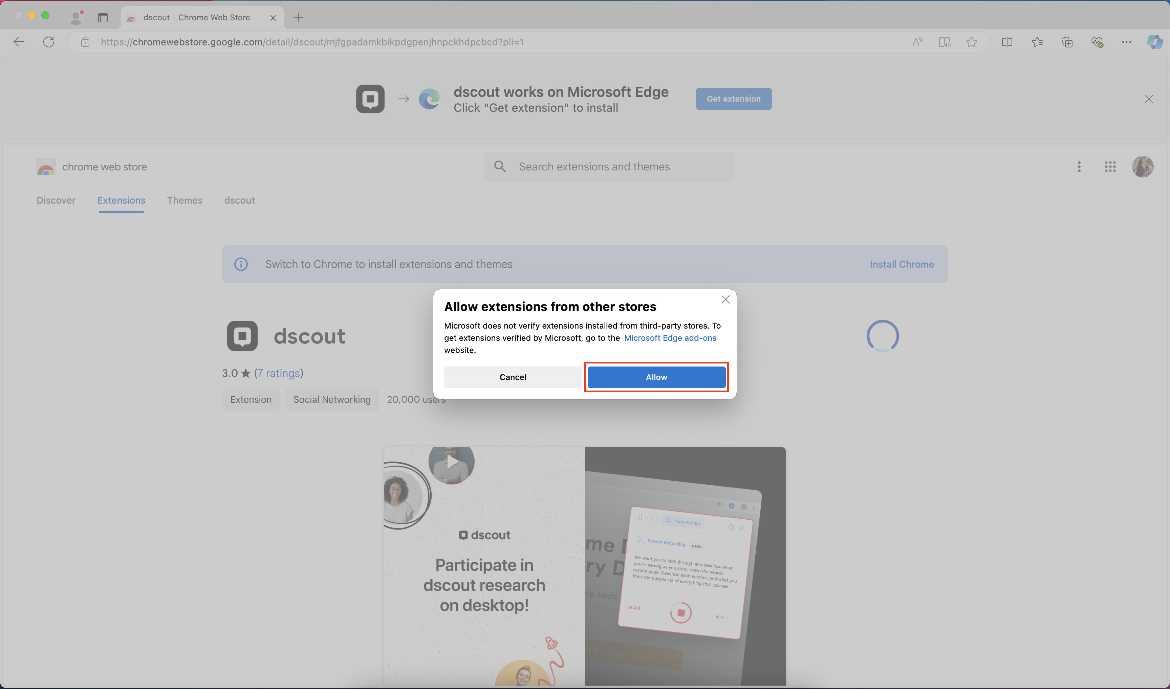Viewport: 1170px width, 689px height.
Task: Open the 7 ratings link
Action: (x=279, y=373)
